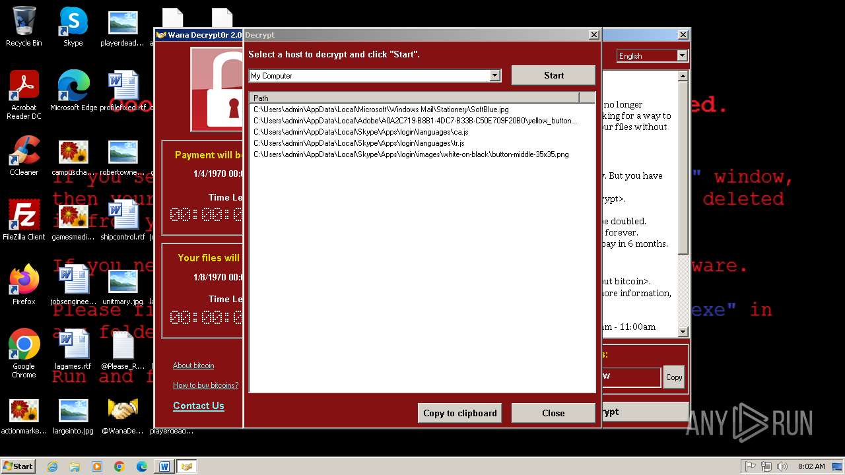The image size is (845, 475).
Task: Open Internet Explorer from taskbar
Action: (53, 466)
